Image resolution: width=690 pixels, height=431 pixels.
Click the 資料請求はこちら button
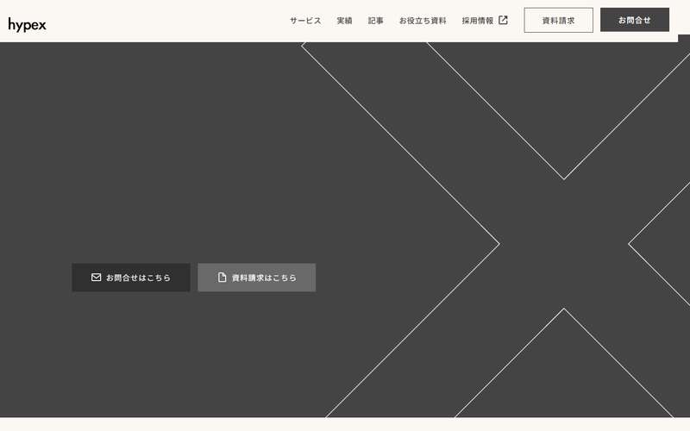tap(256, 278)
